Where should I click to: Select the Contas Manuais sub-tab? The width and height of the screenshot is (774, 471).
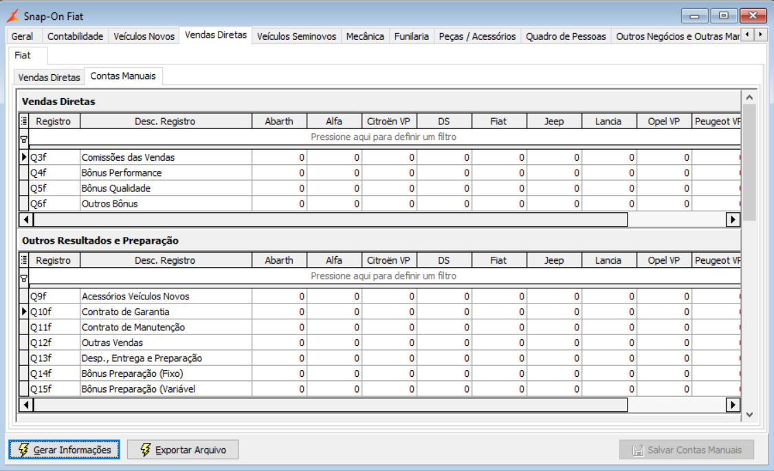123,76
